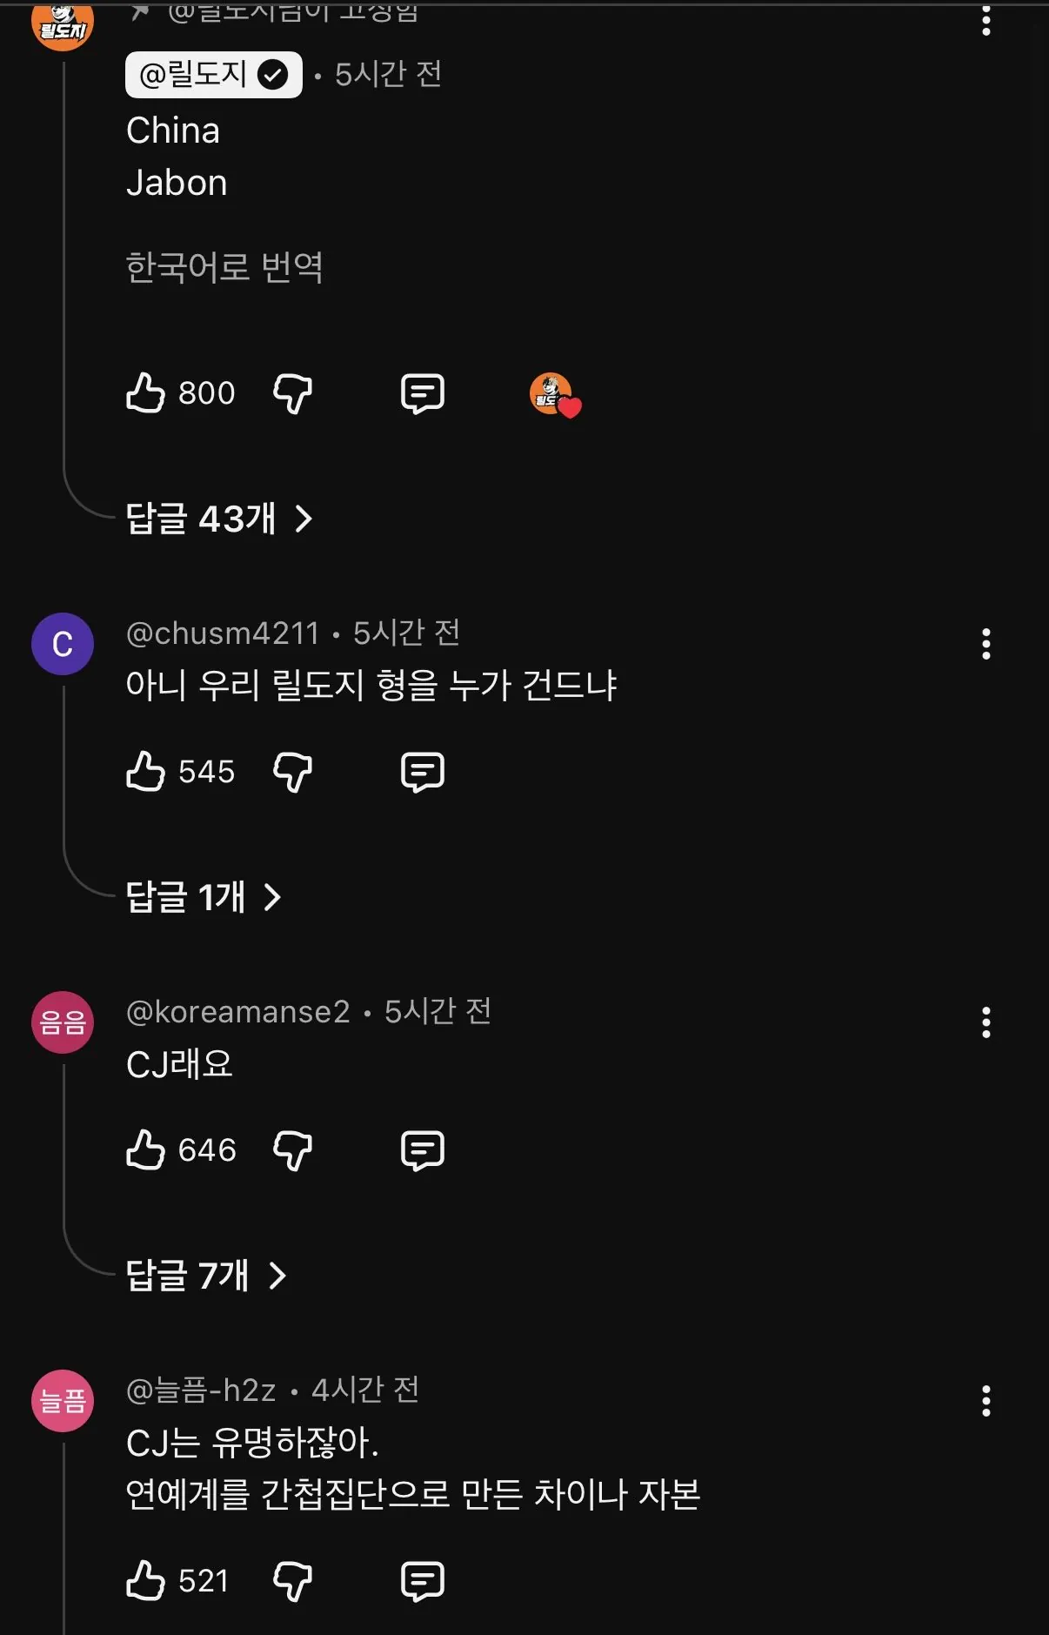This screenshot has width=1049, height=1635.
Task: Open the @릴도지 verified channel badge
Action: [x=213, y=75]
